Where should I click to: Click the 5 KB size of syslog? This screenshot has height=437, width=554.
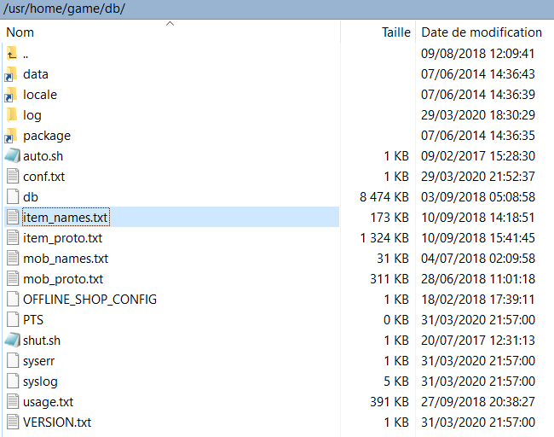[x=396, y=382]
